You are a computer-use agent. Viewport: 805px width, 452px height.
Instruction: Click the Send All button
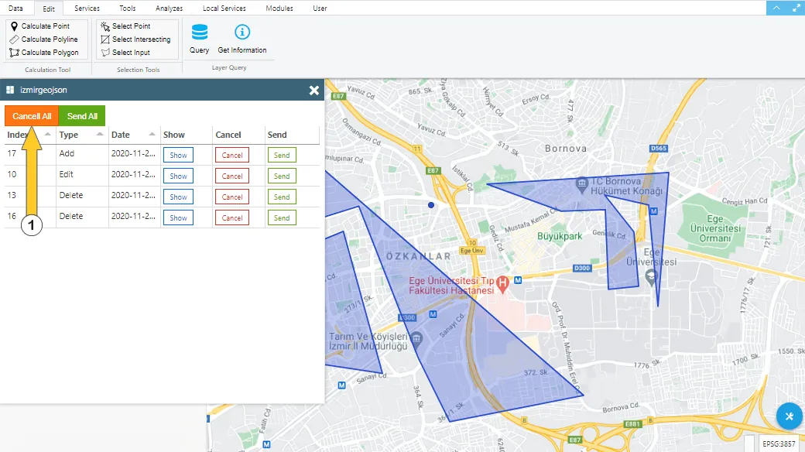82,116
